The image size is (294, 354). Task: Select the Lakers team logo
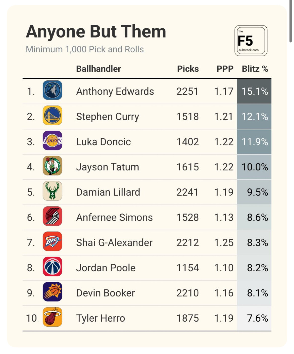[x=52, y=140]
